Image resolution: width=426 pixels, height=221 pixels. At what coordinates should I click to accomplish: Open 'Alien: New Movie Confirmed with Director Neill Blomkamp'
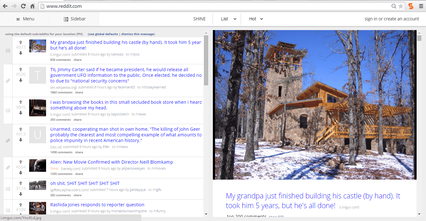(x=112, y=162)
